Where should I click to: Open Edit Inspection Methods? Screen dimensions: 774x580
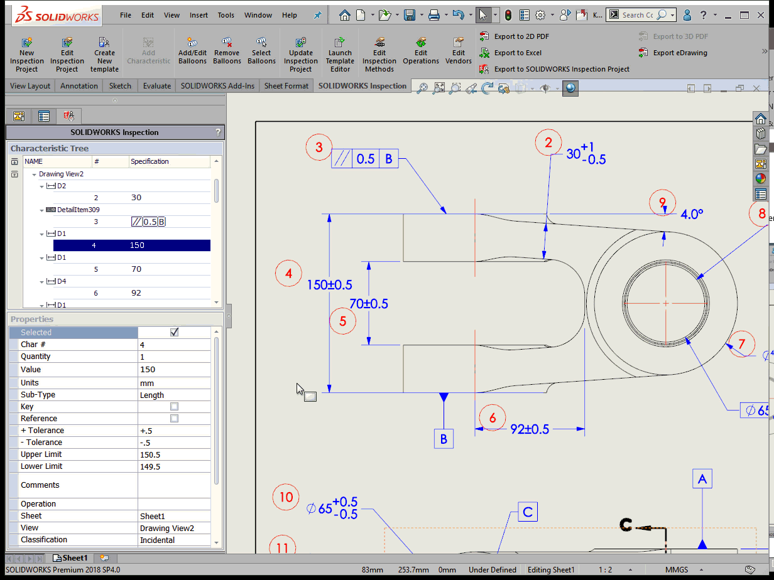[379, 43]
